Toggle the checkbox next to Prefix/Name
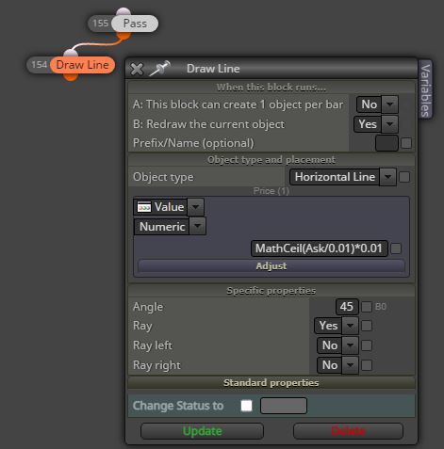This screenshot has height=449, width=444. 406,143
